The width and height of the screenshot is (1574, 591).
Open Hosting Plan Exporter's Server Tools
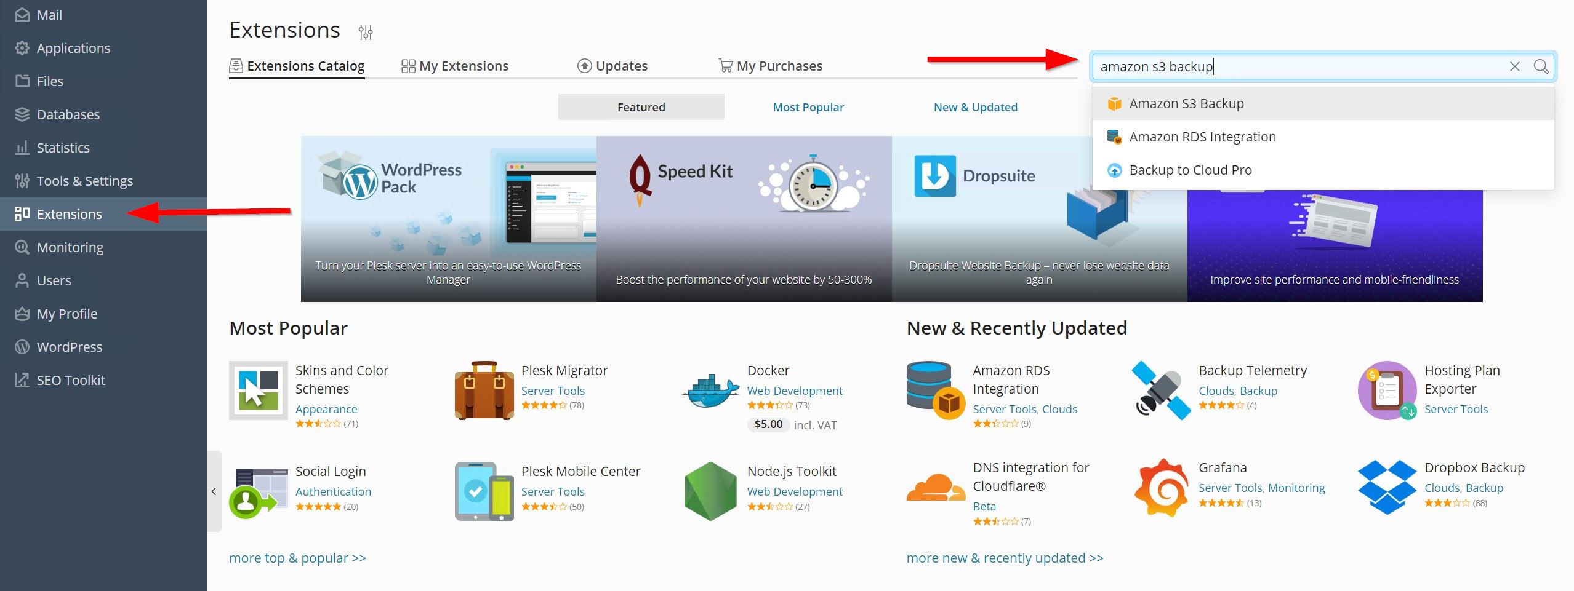pyautogui.click(x=1456, y=409)
